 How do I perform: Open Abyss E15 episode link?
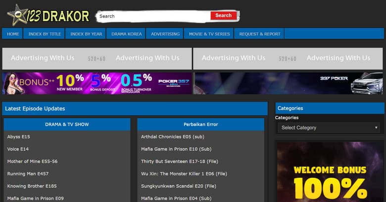point(19,136)
